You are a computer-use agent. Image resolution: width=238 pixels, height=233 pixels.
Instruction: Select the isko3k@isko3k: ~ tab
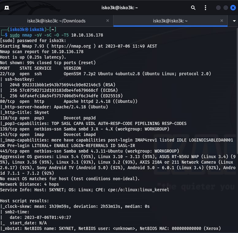coord(170,21)
